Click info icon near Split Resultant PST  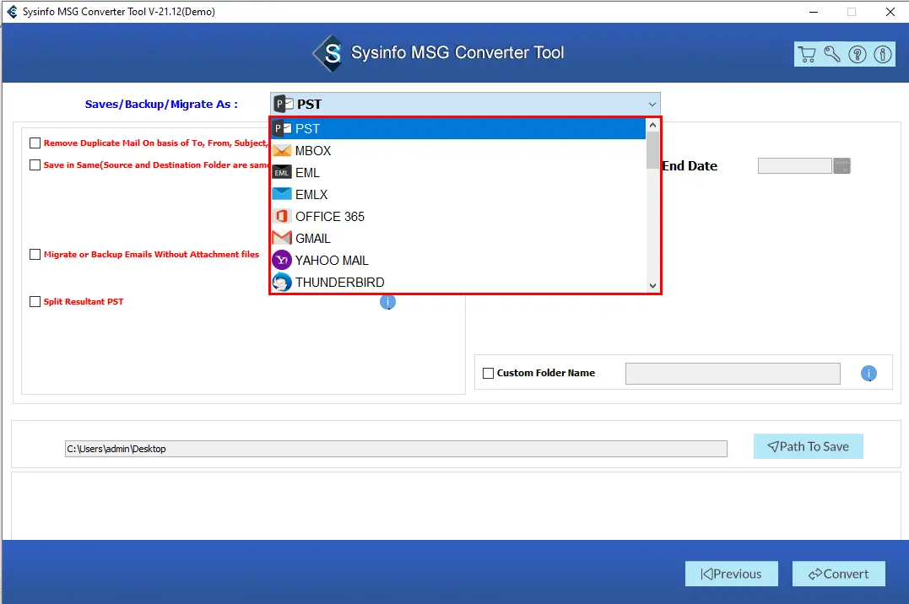(387, 302)
